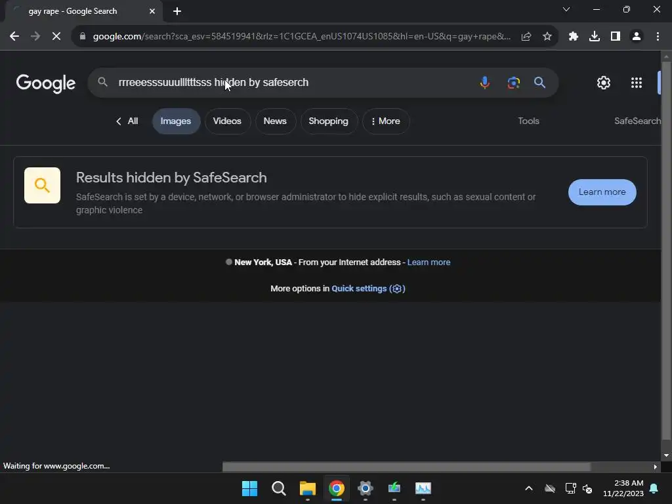The width and height of the screenshot is (672, 504).
Task: Switch to the All results tab
Action: tap(127, 121)
